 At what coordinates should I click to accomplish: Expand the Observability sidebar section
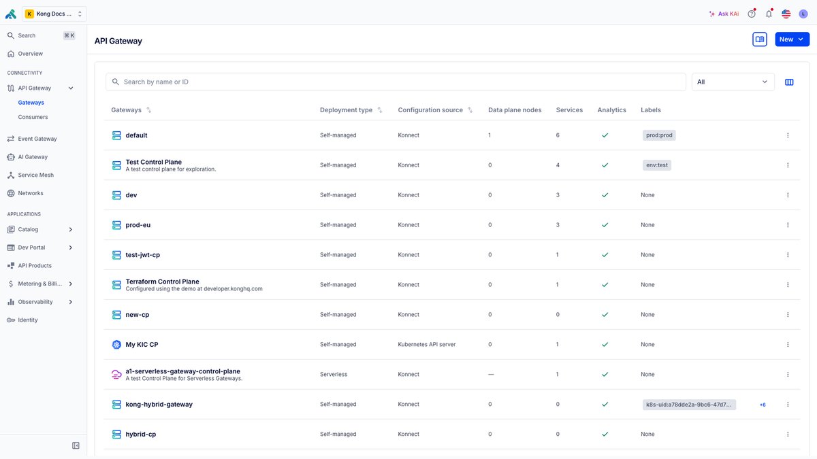[x=70, y=302]
